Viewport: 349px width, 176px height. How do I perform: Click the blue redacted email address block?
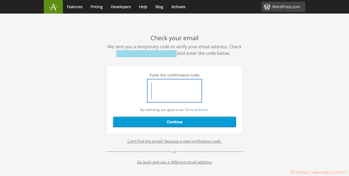tap(146, 53)
